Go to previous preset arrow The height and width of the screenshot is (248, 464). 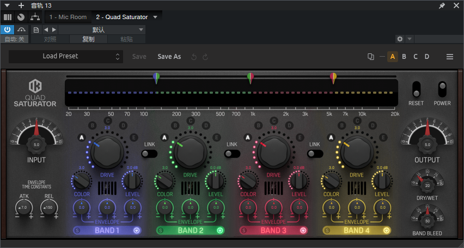[x=46, y=29]
